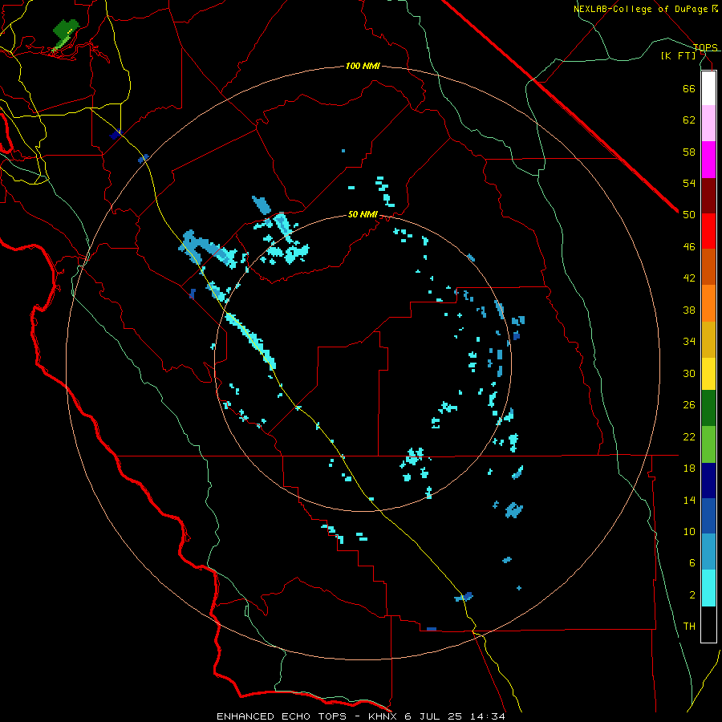Pick the dark orange legend color band

[x=708, y=266]
